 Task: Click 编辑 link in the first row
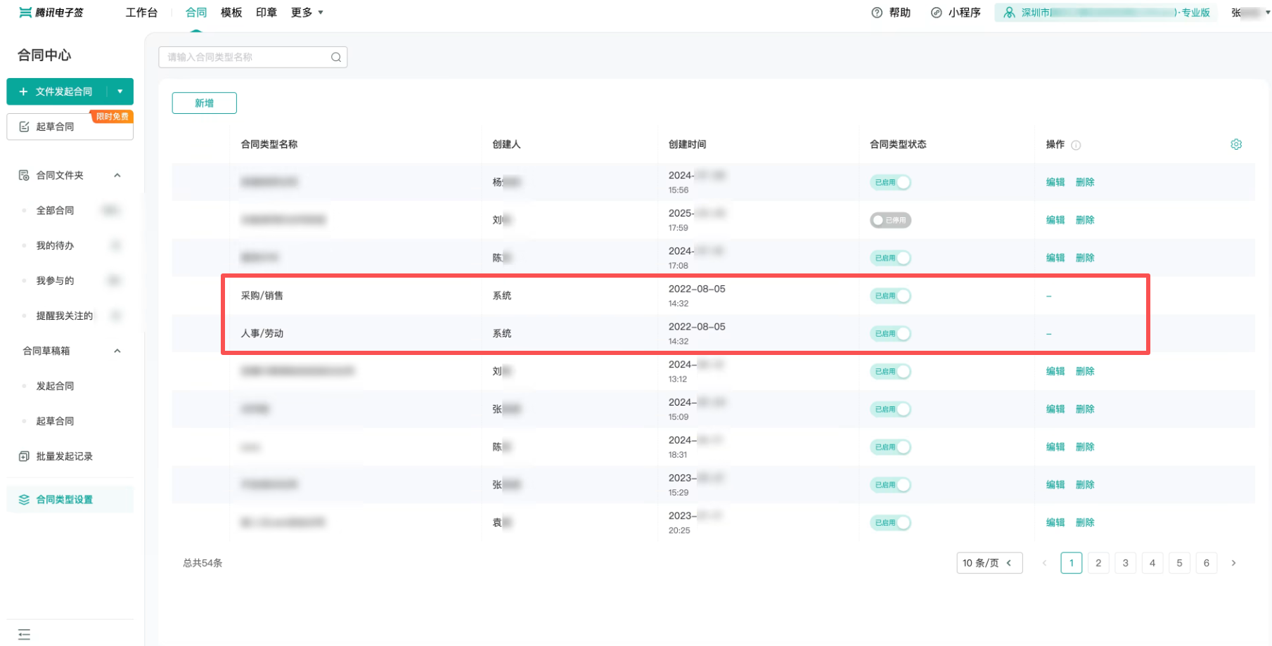click(1055, 182)
